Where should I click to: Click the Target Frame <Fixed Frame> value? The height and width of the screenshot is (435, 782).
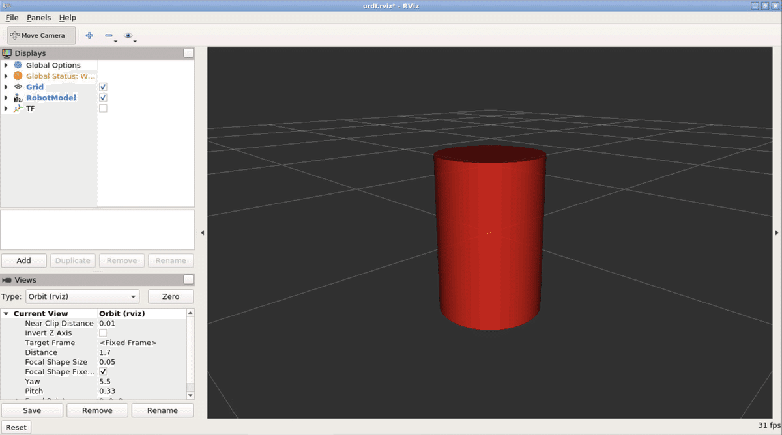pos(128,343)
